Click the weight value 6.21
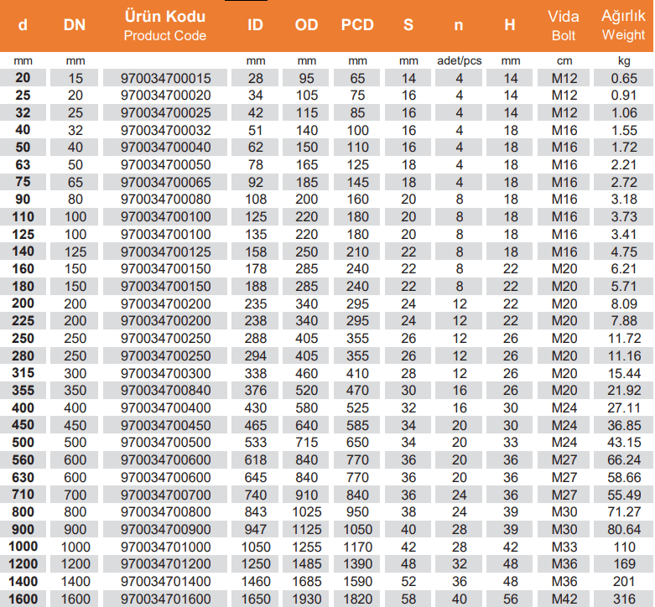 [x=624, y=269]
